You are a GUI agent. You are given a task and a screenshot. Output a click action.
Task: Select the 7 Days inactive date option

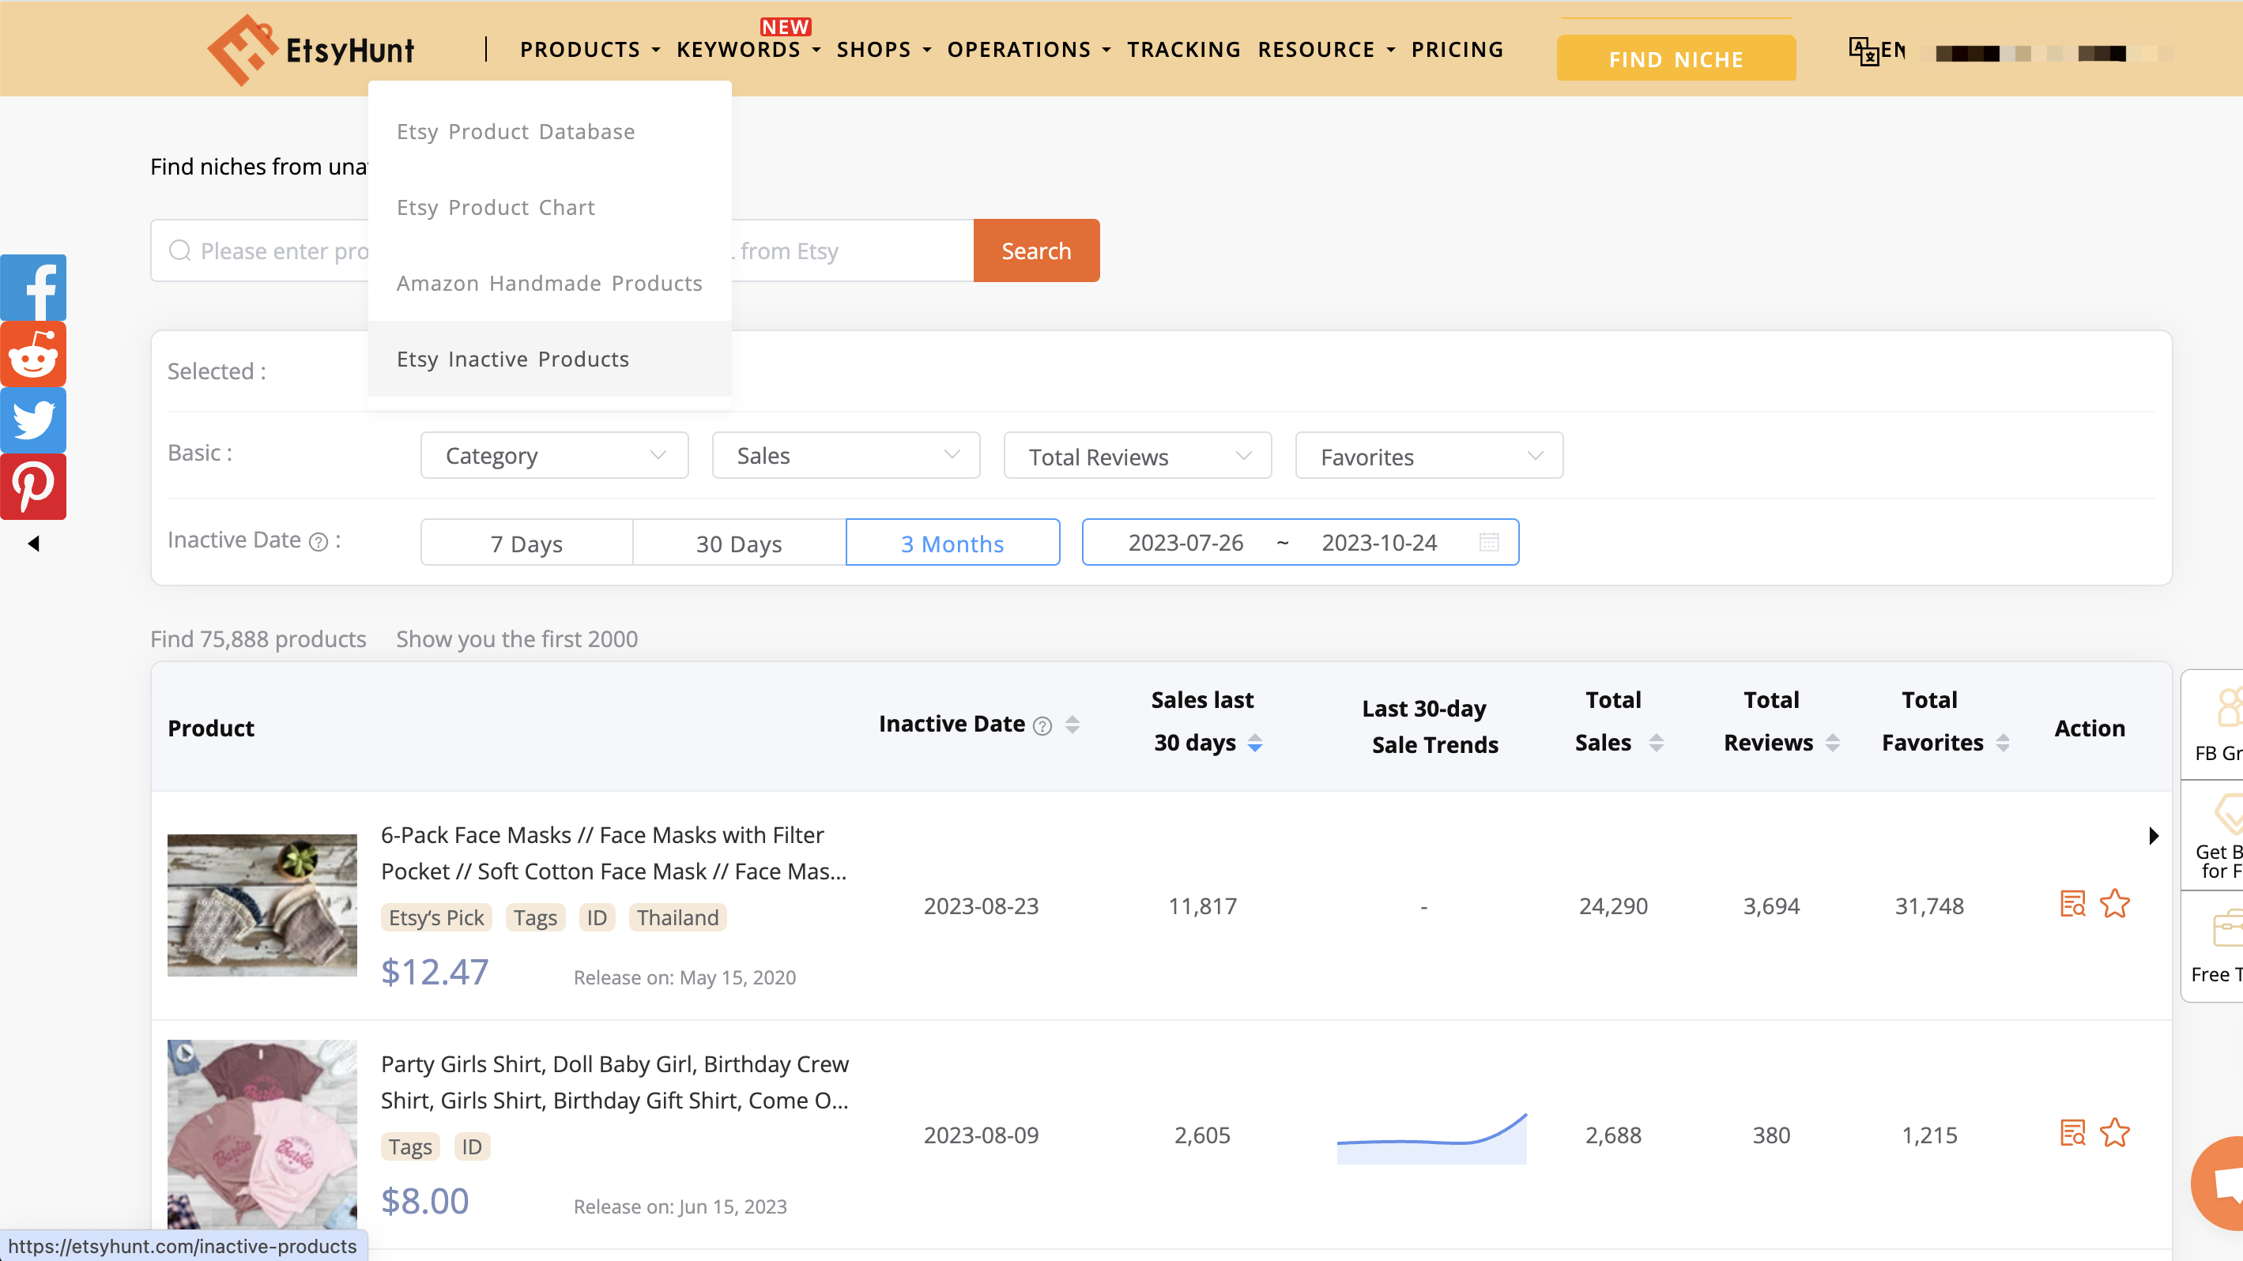[526, 543]
